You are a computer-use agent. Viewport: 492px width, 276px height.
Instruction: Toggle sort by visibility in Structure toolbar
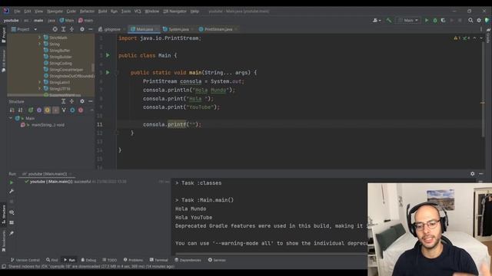click(x=12, y=110)
